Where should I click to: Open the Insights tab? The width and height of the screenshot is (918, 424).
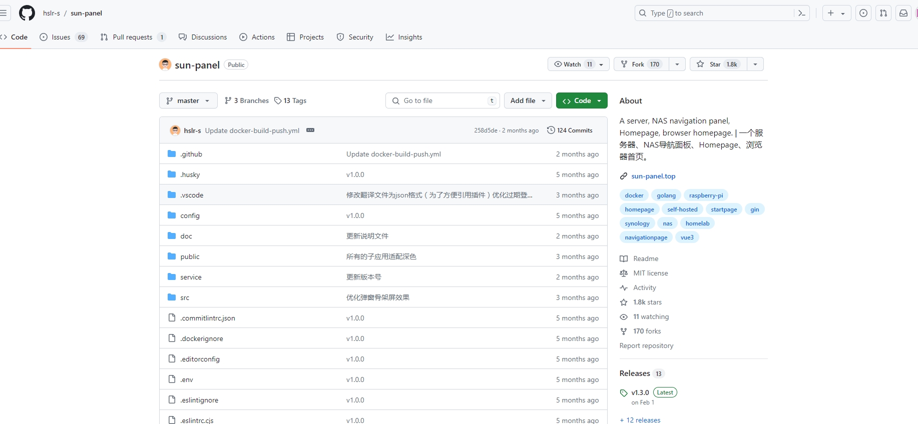pos(404,37)
